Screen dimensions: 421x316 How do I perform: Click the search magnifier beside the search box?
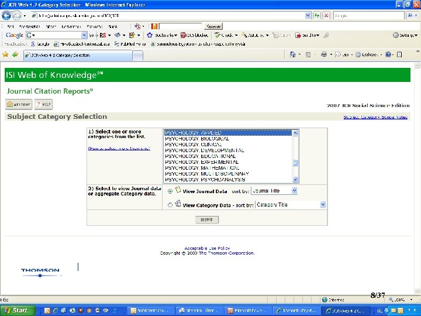[409, 16]
